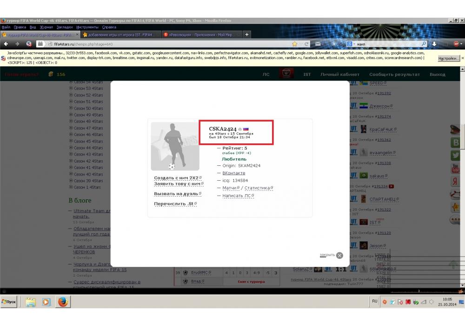The height and width of the screenshot is (326, 465).
Task: Click the mail envelope toolbar icon
Action: click(x=318, y=44)
